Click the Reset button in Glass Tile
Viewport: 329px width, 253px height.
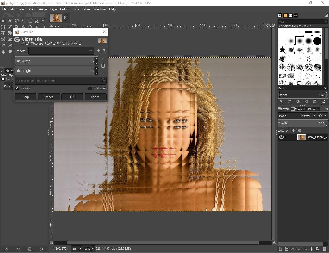click(x=49, y=97)
